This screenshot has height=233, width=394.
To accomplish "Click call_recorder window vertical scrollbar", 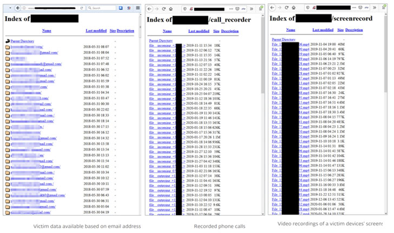I will click(263, 56).
